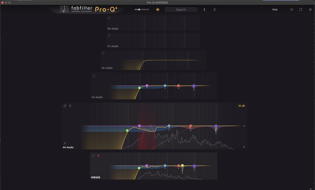Select the red EQ band on 44-Audio
The image size is (315, 190).
tap(191, 126)
